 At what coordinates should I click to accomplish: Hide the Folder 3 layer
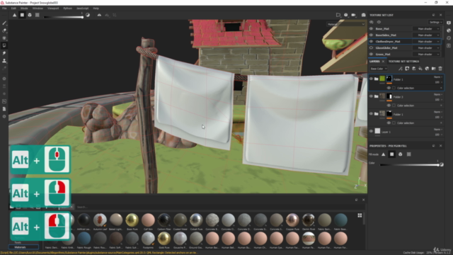(x=371, y=96)
